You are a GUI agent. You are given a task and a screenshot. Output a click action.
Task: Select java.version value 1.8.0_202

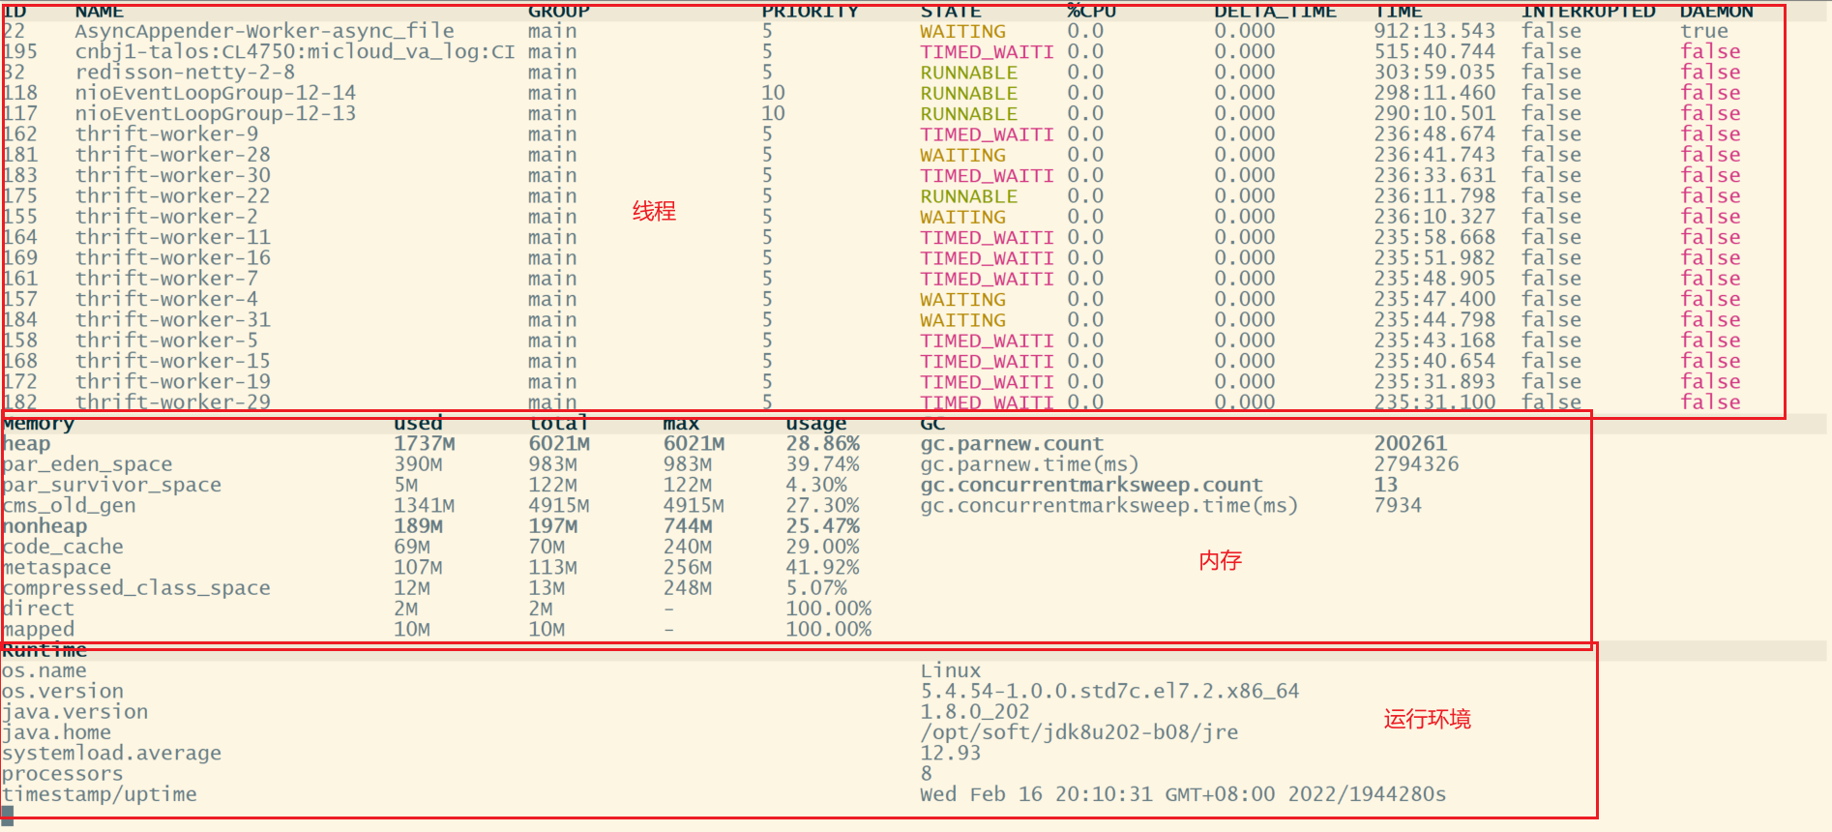click(x=975, y=712)
